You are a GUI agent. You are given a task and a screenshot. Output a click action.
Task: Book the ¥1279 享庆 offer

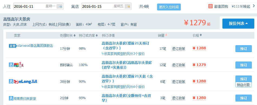243,65
